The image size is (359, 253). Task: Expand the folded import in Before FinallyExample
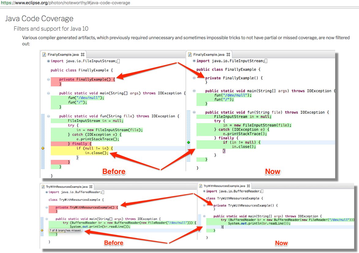(48, 61)
